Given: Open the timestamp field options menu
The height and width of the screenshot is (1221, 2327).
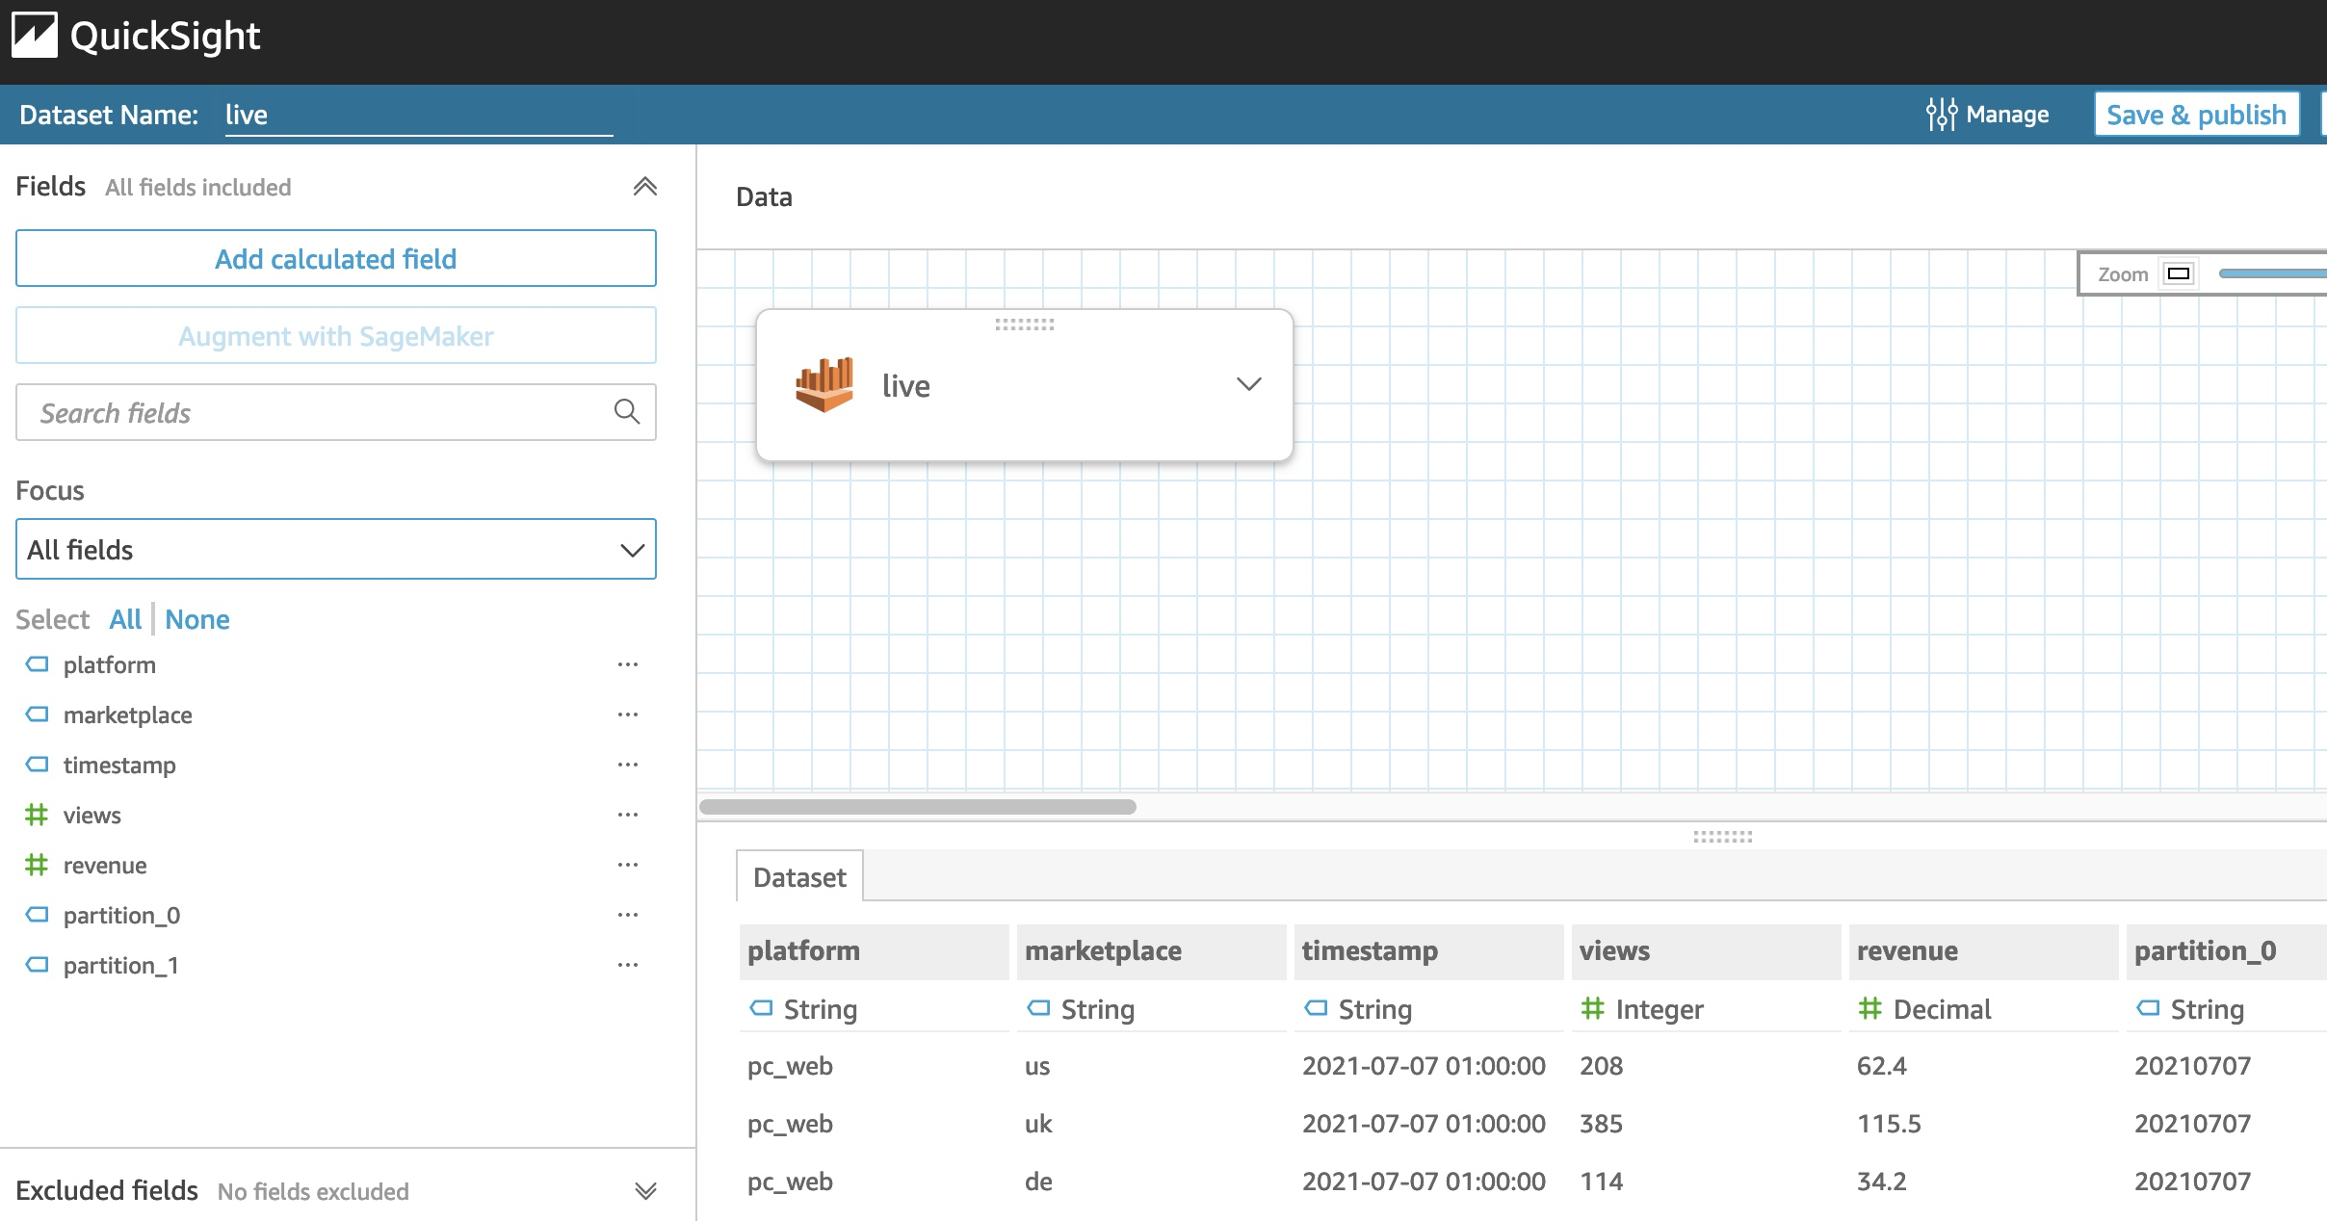Looking at the screenshot, I should coord(628,765).
